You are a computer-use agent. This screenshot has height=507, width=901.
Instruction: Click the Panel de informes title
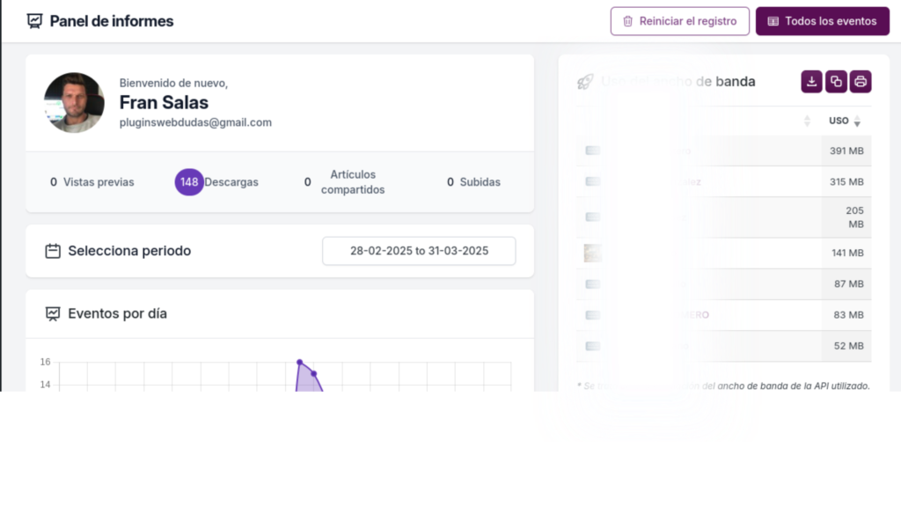[112, 21]
